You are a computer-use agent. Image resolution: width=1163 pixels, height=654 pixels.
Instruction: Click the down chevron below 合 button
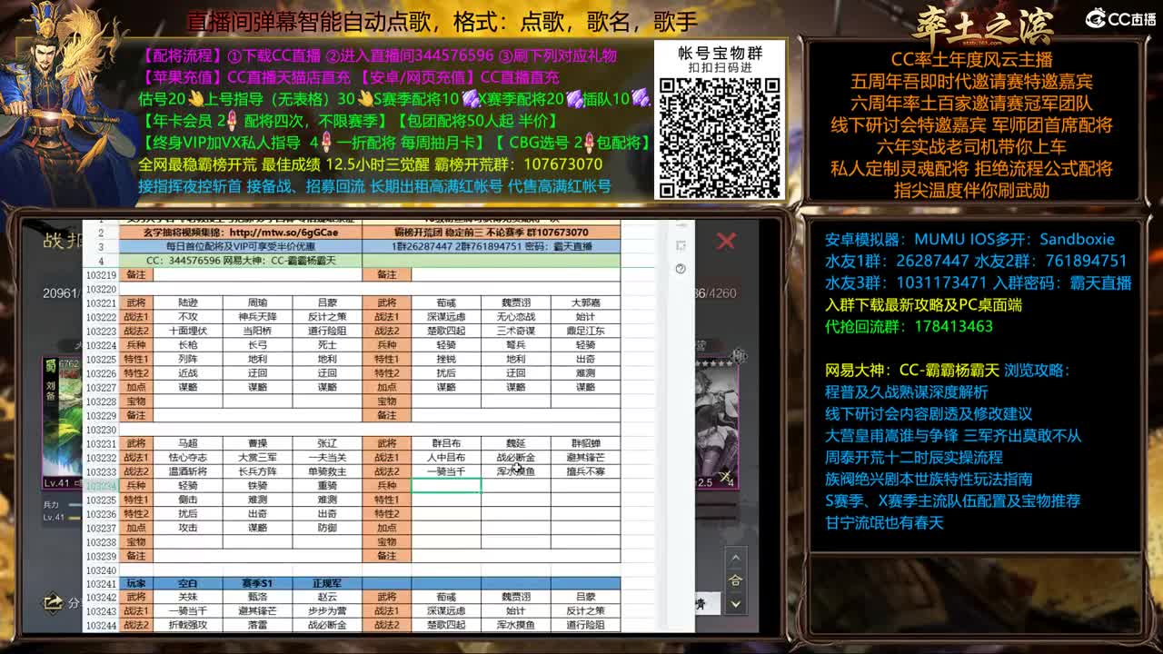pos(736,603)
